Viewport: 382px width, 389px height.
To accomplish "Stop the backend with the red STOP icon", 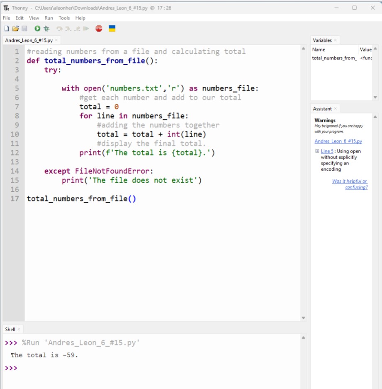I will pos(99,29).
